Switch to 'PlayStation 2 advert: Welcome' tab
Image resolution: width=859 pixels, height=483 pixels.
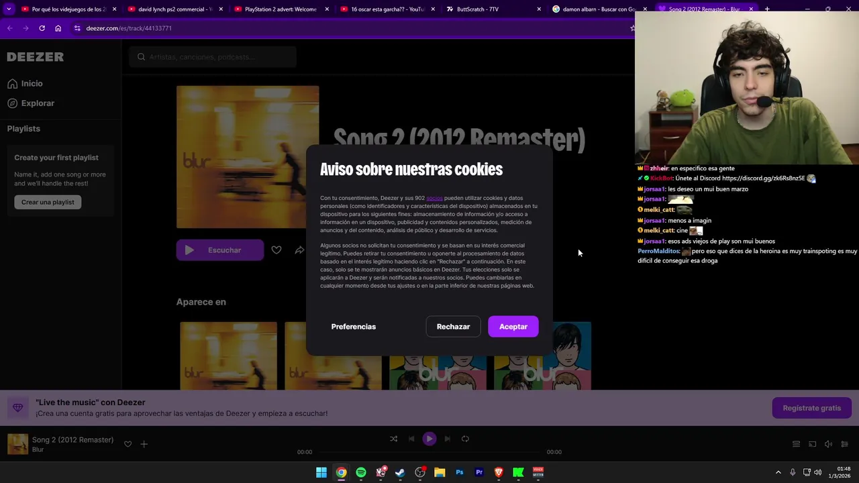click(281, 9)
